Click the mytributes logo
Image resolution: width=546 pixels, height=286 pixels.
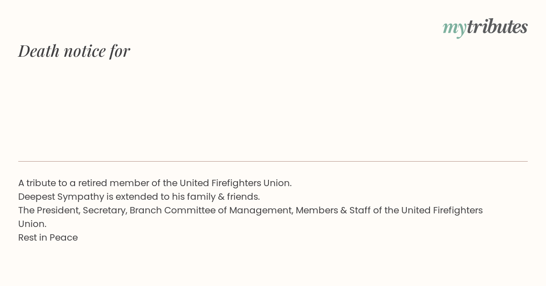point(485,27)
